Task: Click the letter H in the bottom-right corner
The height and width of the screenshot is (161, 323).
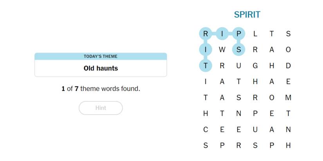Action: pos(288,146)
